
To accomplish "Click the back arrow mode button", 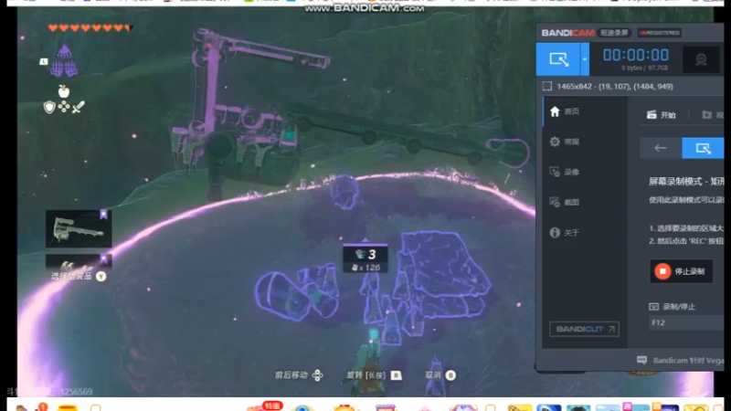I will tap(661, 148).
